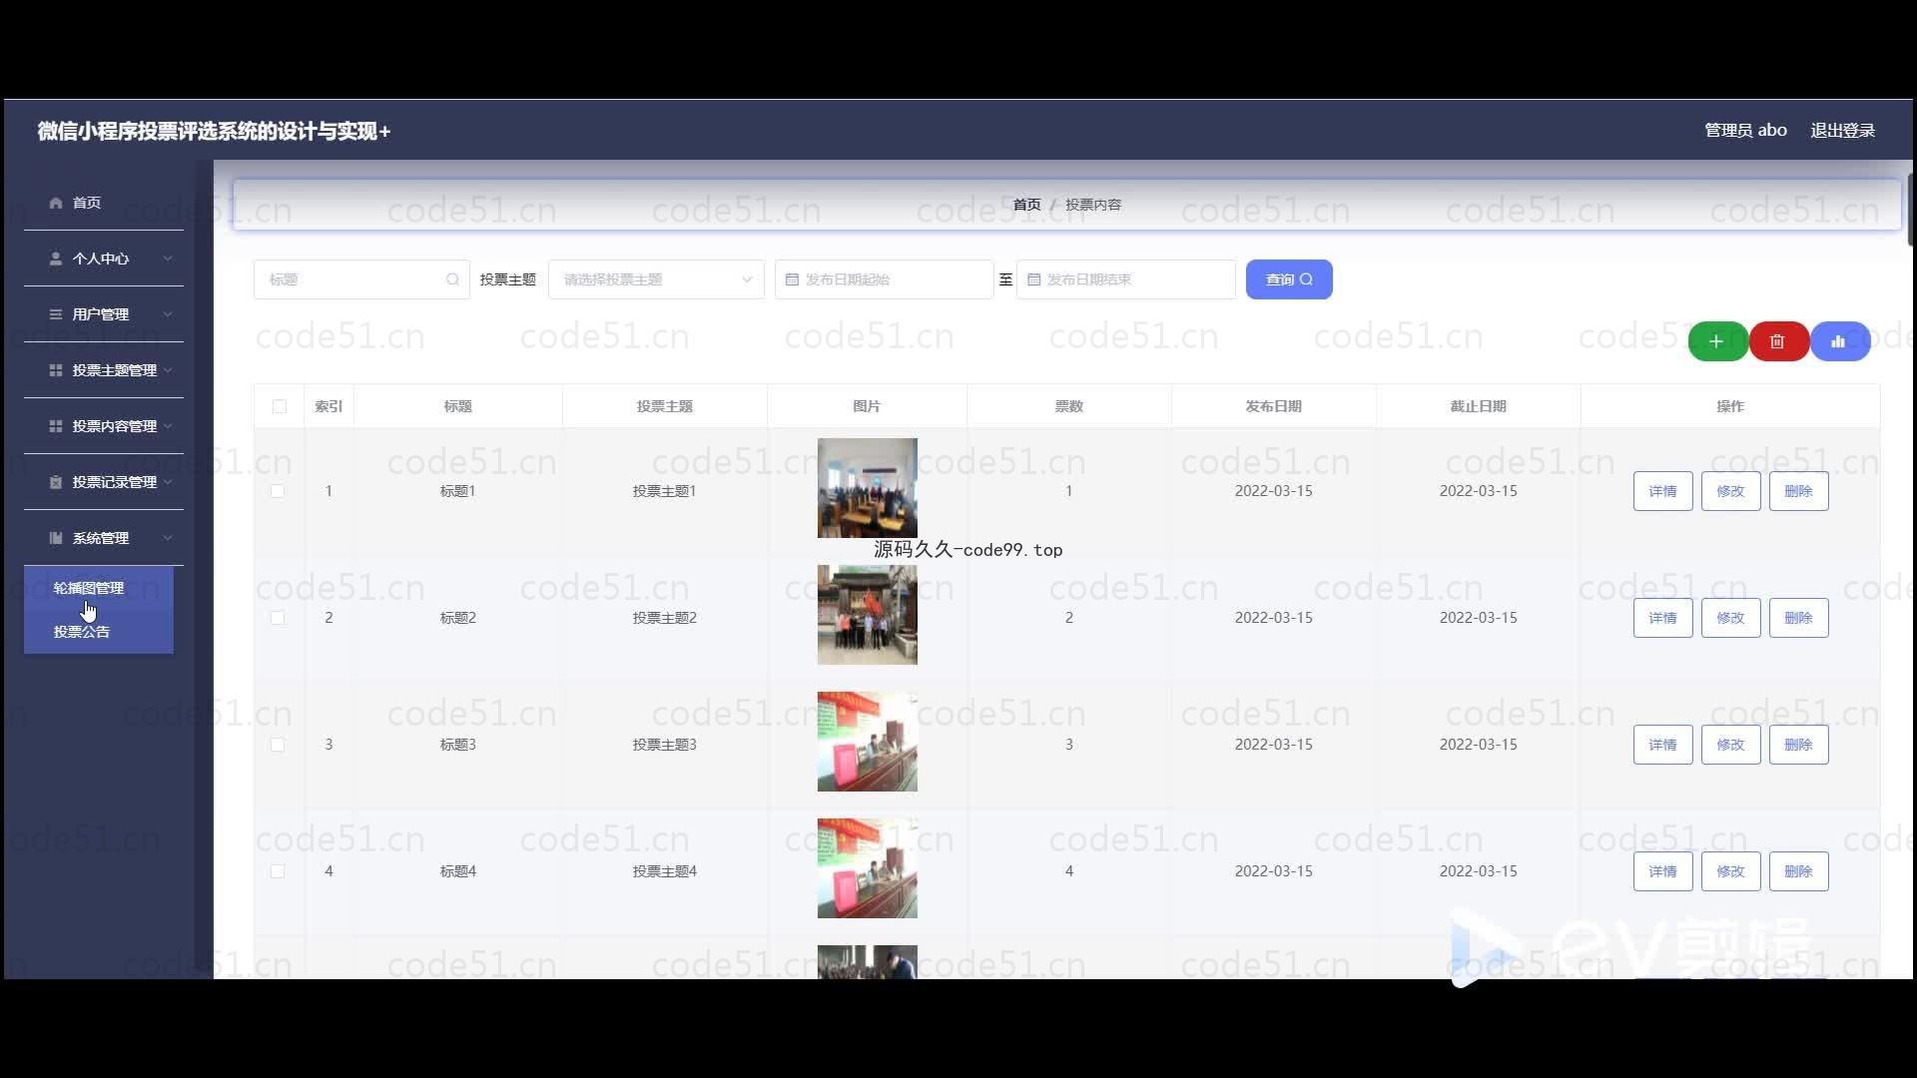Screen dimensions: 1917x1078
Task: Click 修改 for row 标题3
Action: 1730,745
